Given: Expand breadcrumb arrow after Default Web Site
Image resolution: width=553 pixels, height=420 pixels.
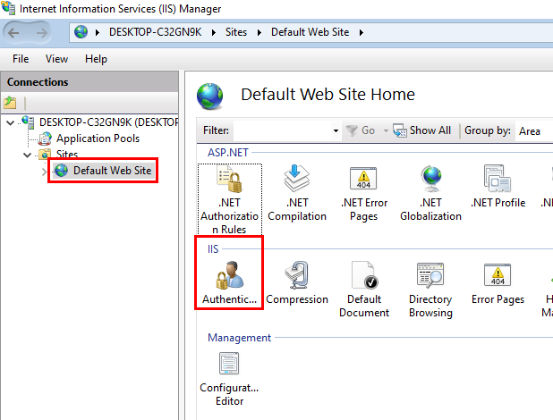Looking at the screenshot, I should click(362, 33).
